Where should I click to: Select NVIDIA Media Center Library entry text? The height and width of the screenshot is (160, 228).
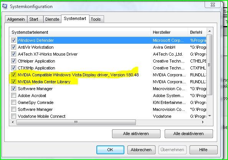(44, 82)
